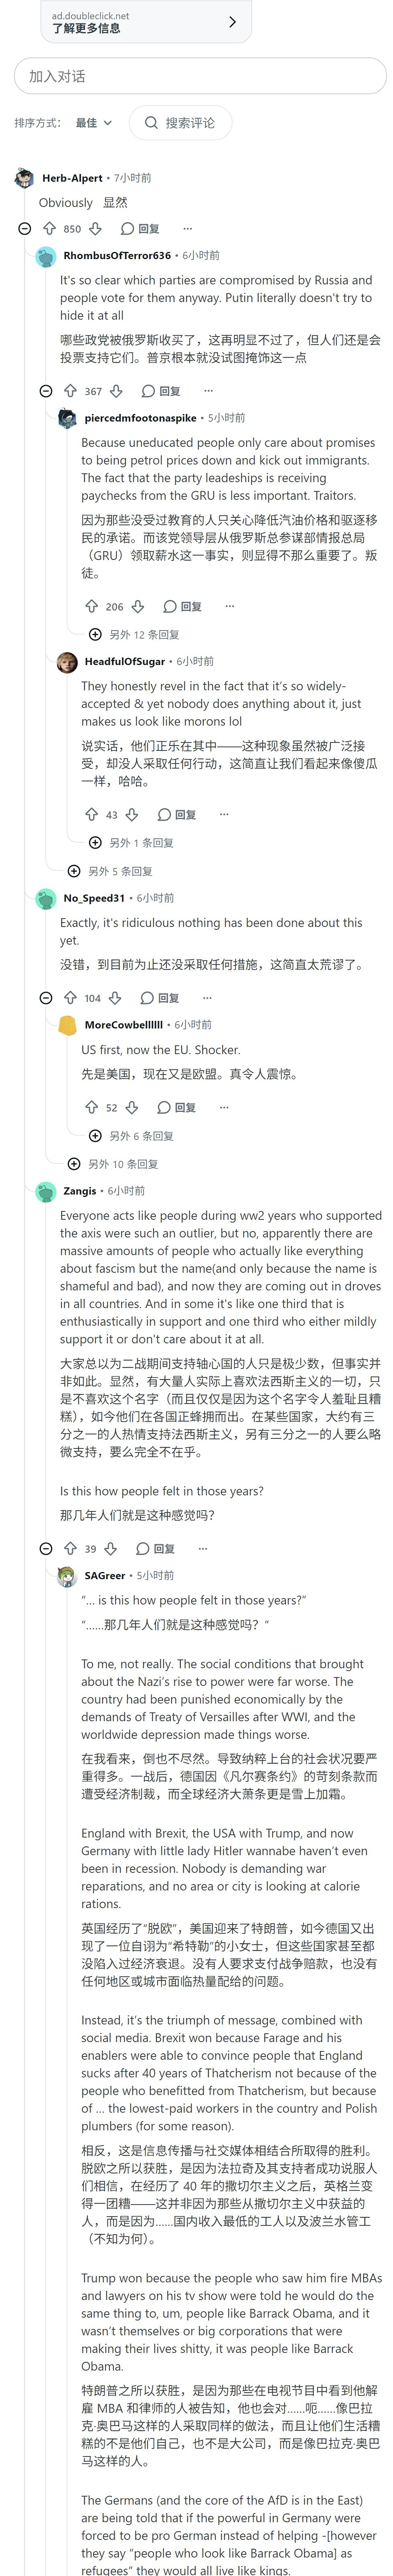This screenshot has height=2576, width=393.
Task: Click the 加入对话 comment input field
Action: pyautogui.click(x=200, y=76)
